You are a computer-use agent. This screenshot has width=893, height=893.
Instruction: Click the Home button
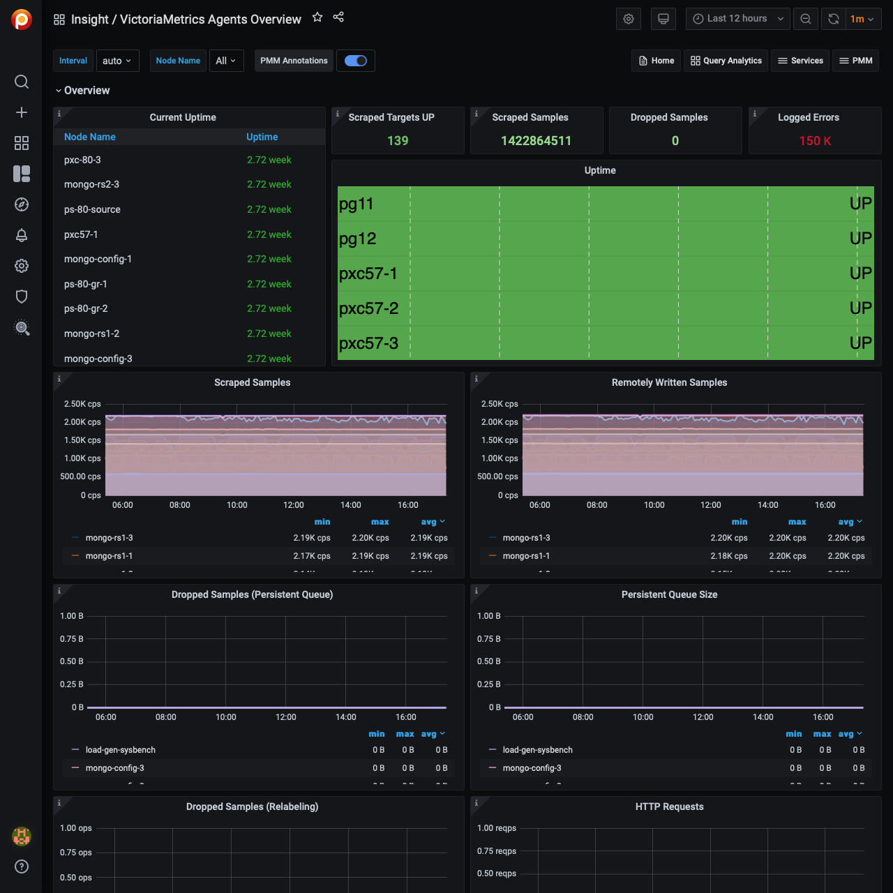pos(656,61)
